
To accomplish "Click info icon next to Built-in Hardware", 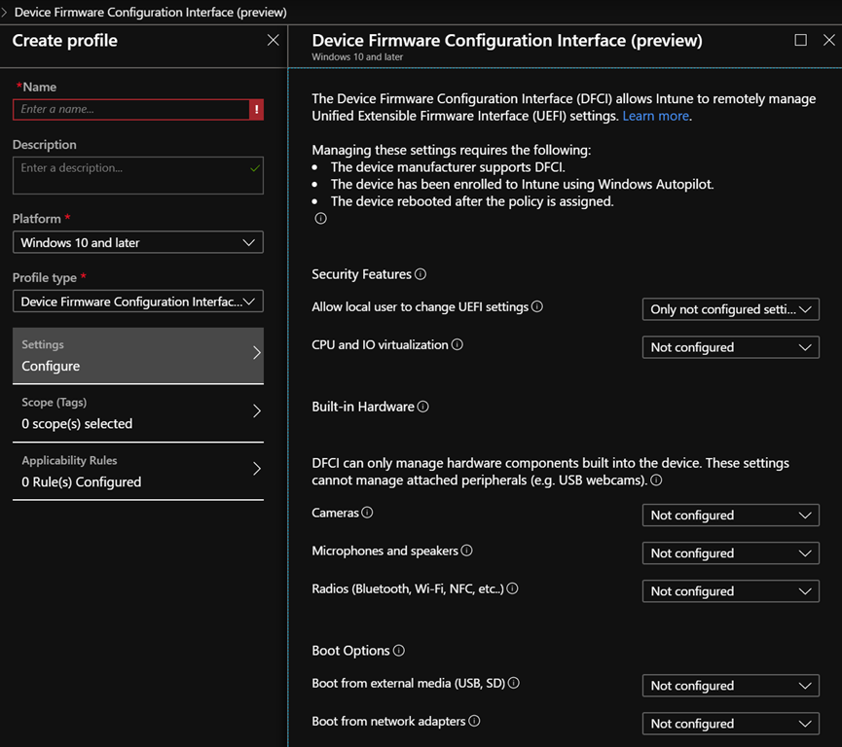I will [422, 407].
